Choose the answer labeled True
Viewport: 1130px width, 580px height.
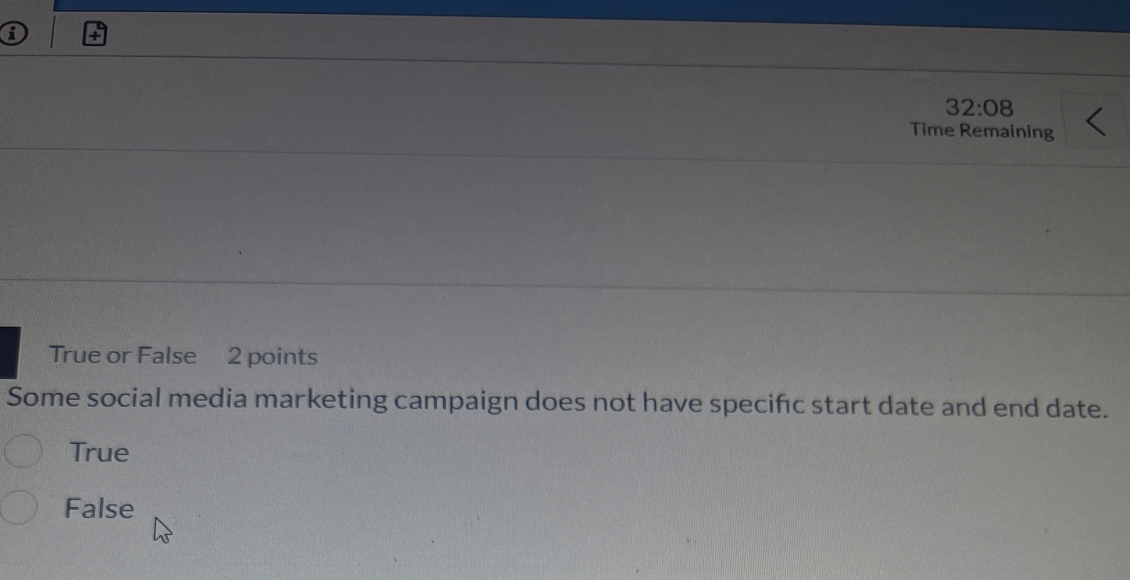[99, 453]
